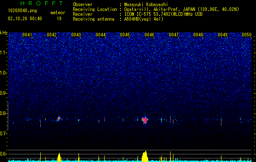Click the 0.8 frequency axis label

pyautogui.click(x=3, y=113)
